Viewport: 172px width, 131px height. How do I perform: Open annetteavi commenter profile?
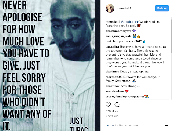point(113,86)
